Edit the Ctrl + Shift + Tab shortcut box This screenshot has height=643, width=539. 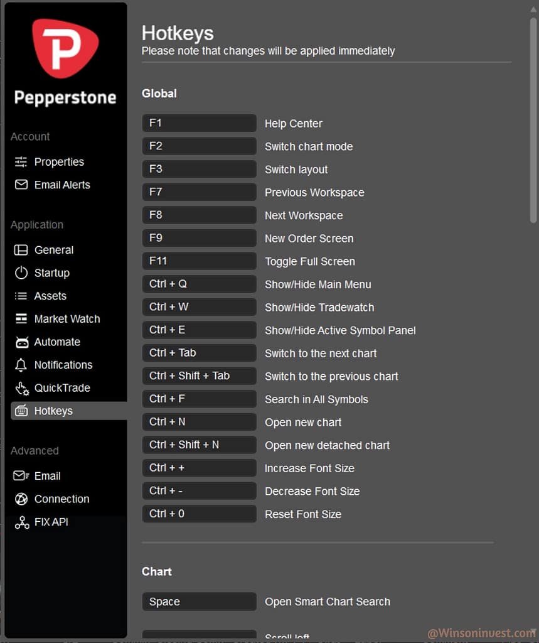tap(199, 376)
